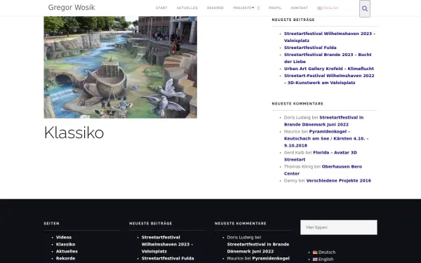The width and height of the screenshot is (421, 263).
Task: Click commenter name Gerd Kalb
Action: (x=294, y=152)
